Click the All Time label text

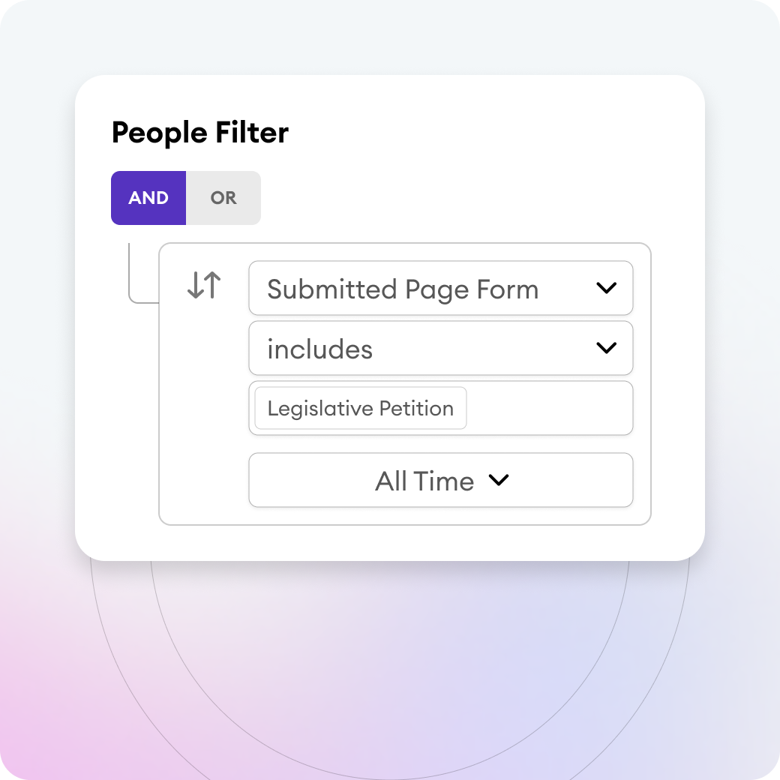click(424, 481)
